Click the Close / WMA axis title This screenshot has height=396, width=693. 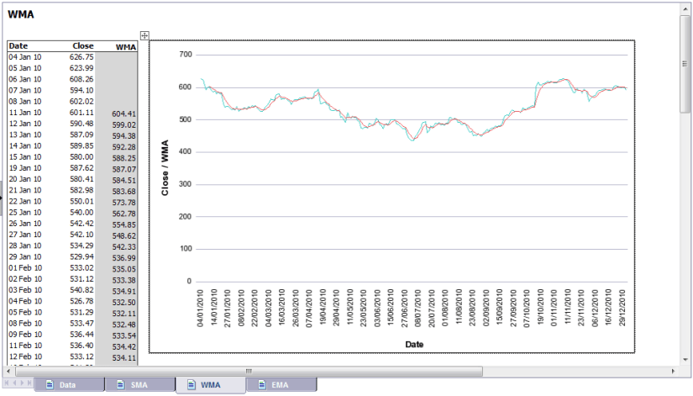[165, 167]
